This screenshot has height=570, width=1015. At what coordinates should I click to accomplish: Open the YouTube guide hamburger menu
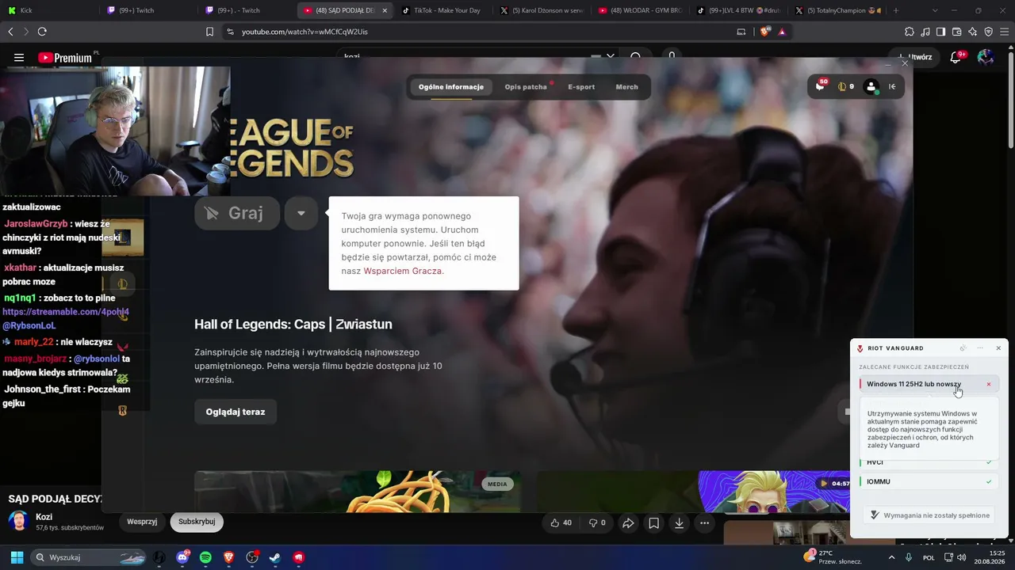pos(19,58)
